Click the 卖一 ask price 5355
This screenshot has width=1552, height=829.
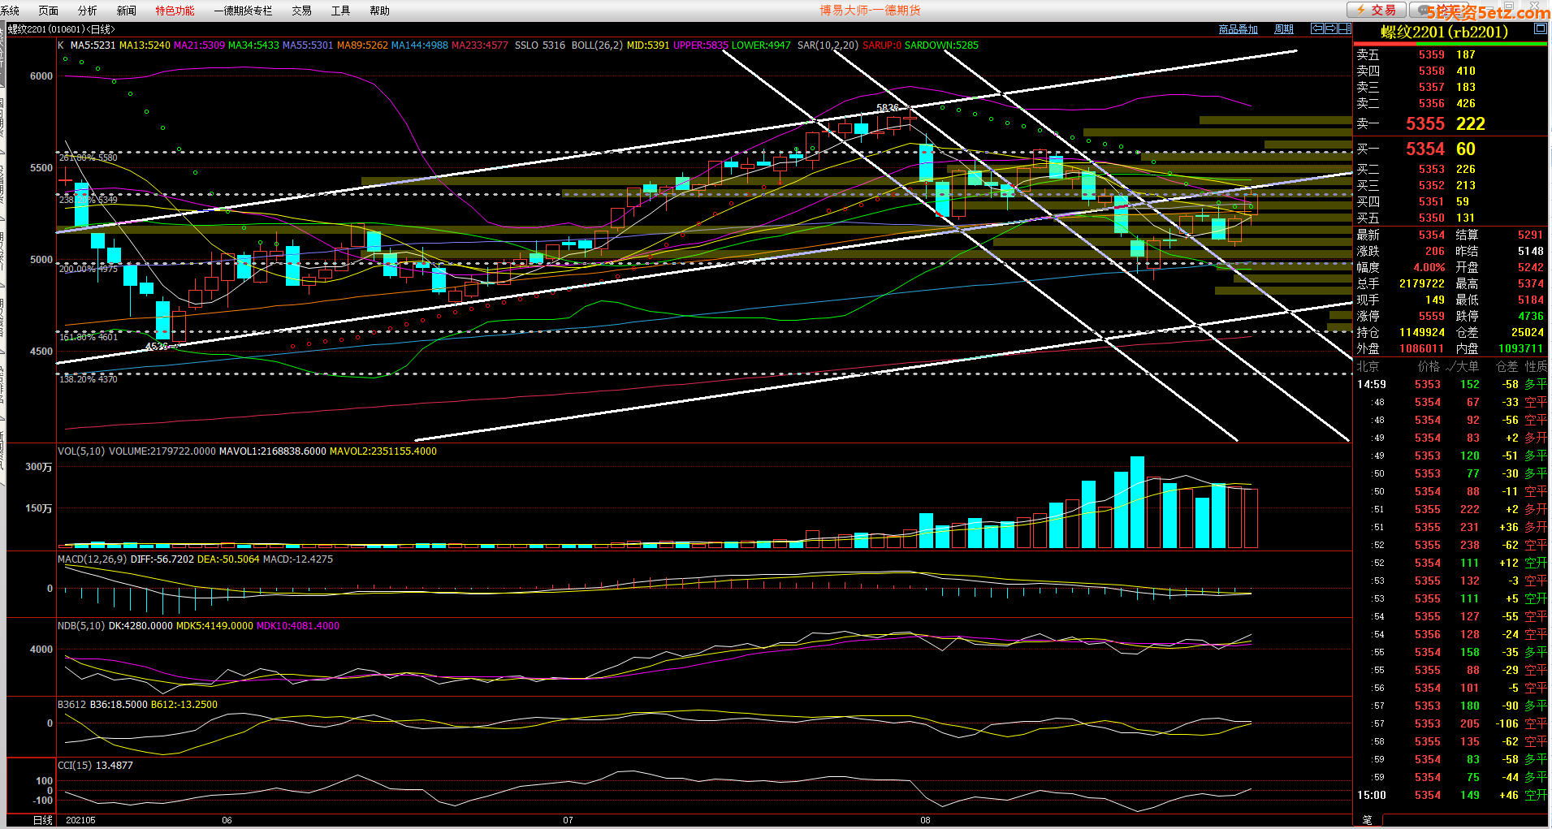point(1425,123)
